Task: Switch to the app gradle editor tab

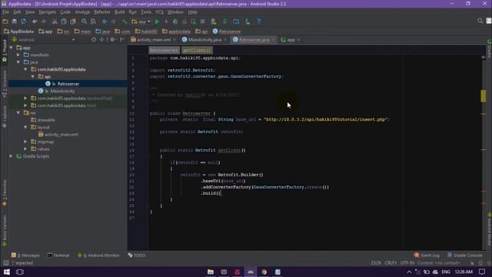Action: click(x=291, y=40)
